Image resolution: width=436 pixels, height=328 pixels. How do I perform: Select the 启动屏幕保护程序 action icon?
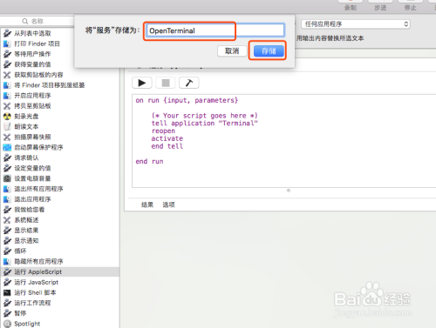(7, 147)
